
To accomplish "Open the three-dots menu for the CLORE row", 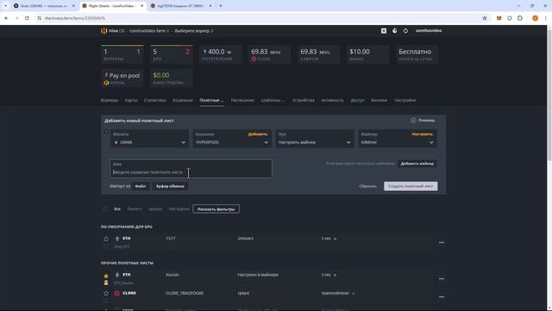I will [442, 296].
